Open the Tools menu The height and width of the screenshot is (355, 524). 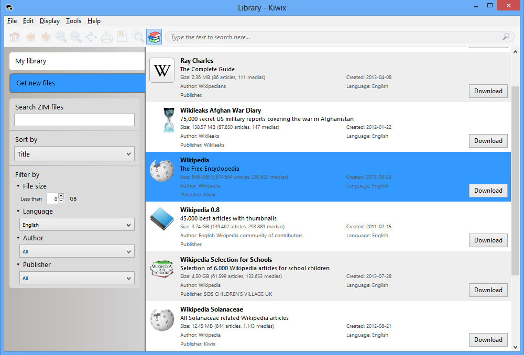coord(73,21)
